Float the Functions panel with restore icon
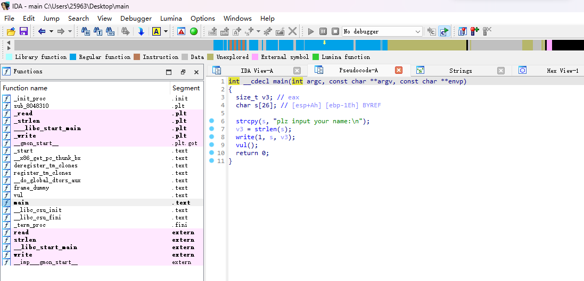The width and height of the screenshot is (584, 281). point(183,72)
